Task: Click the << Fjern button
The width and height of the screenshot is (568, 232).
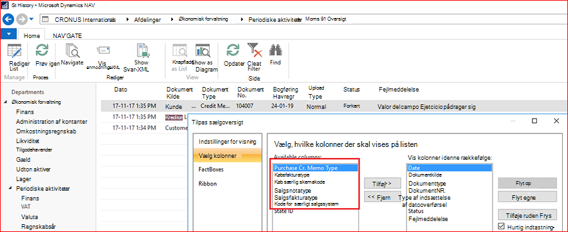Action: [382, 198]
